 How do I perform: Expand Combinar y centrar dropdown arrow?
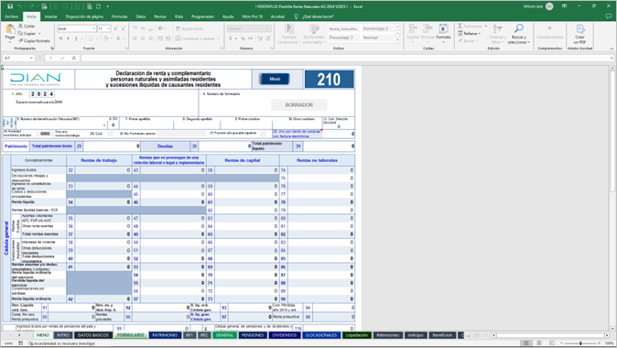[x=219, y=38]
